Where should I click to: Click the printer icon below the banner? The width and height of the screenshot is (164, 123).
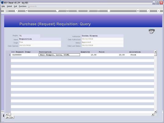(152, 31)
